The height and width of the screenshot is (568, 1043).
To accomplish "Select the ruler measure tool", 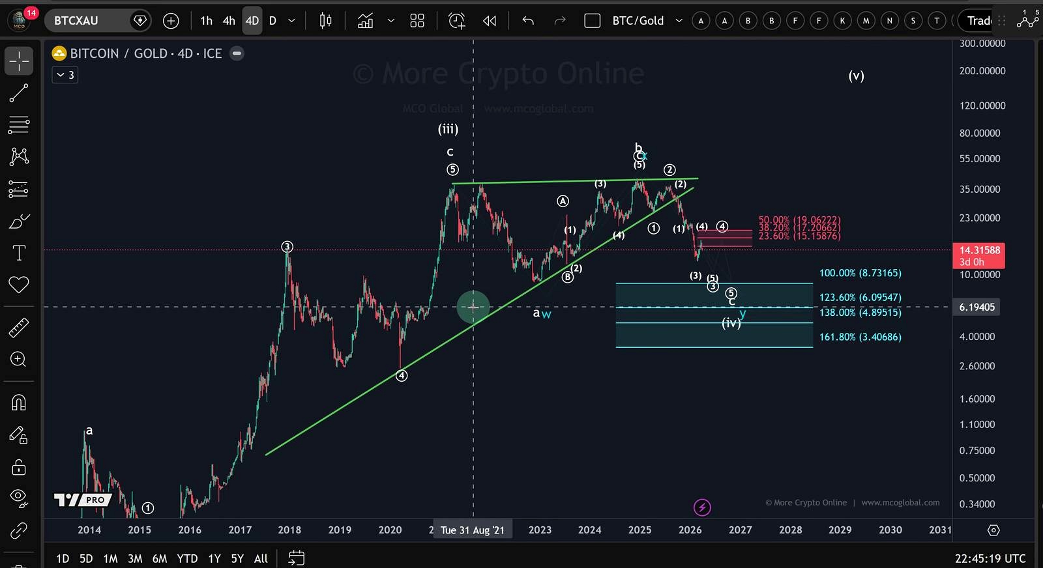I will coord(19,328).
